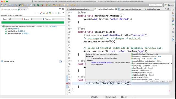
Task: Click the Save toolbar icon
Action: pos(10,5)
